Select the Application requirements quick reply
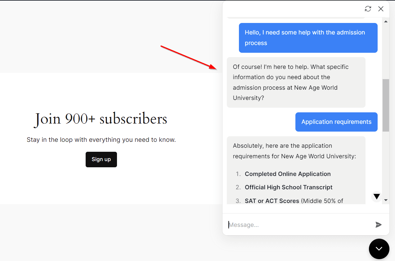The image size is (395, 261). (336, 122)
